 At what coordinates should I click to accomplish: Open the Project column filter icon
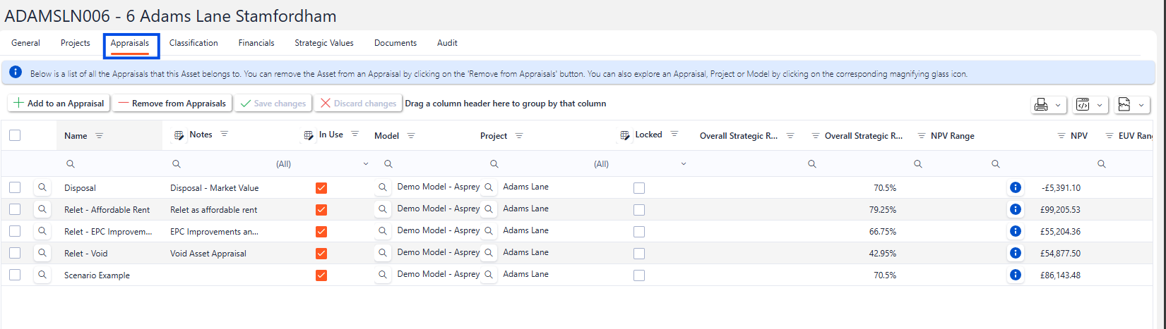click(519, 136)
